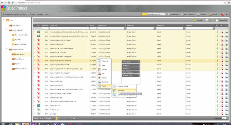Expand row of file 4248

tap(35, 32)
